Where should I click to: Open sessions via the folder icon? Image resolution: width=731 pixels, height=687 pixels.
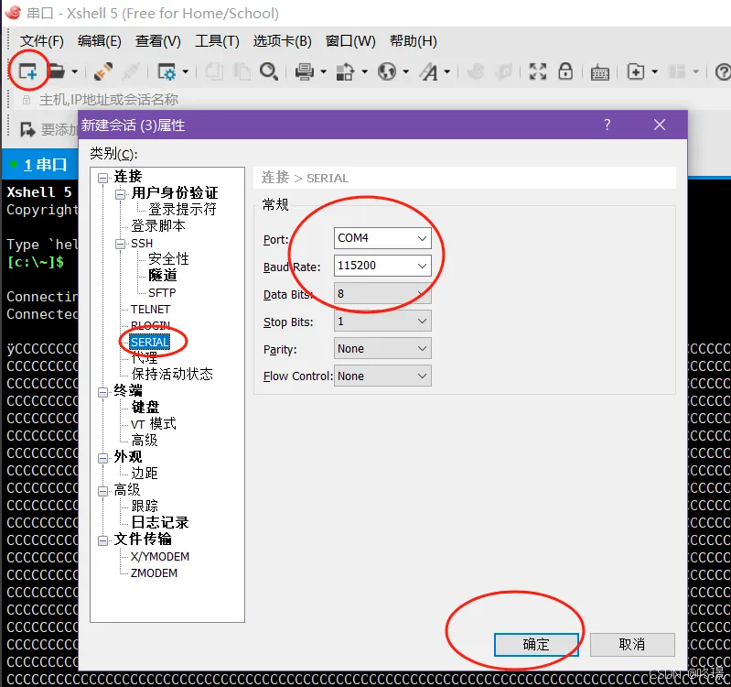[57, 71]
